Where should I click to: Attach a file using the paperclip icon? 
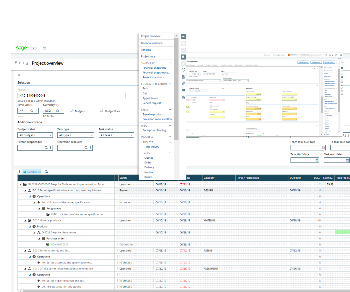(183, 83)
